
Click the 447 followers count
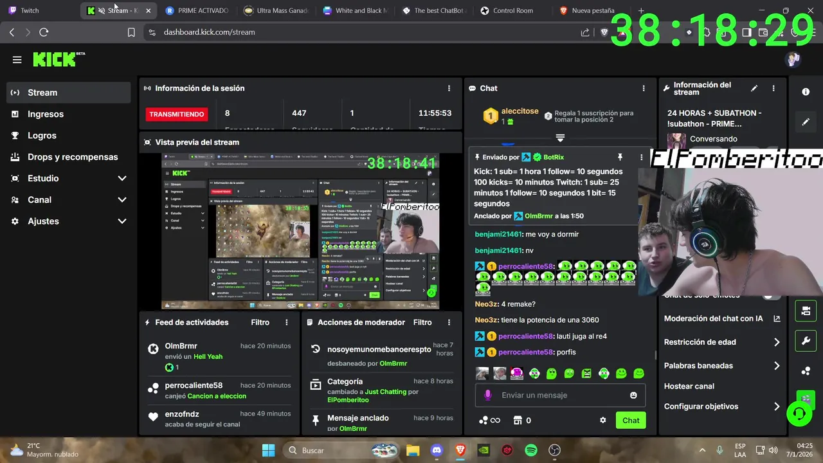pyautogui.click(x=299, y=113)
